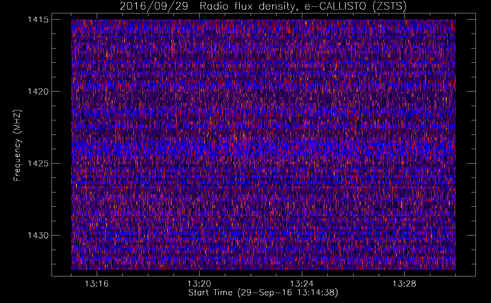Viewport: 491px width, 303px height.
Task: Select the 1430 frequency axis label
Action: point(38,235)
